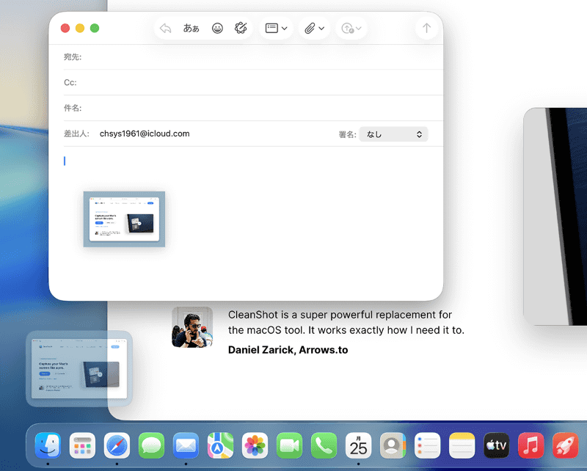
Task: Click Daniel Zarick's avatar photo on webpage
Action: tap(192, 327)
